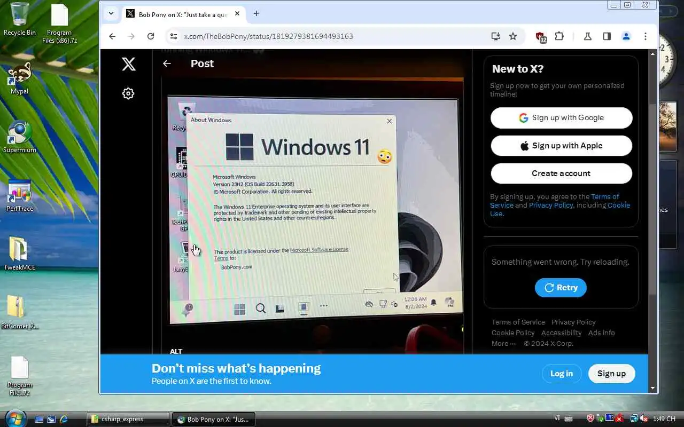Open footer Accessibility link
Image resolution: width=684 pixels, height=427 pixels.
coord(561,333)
